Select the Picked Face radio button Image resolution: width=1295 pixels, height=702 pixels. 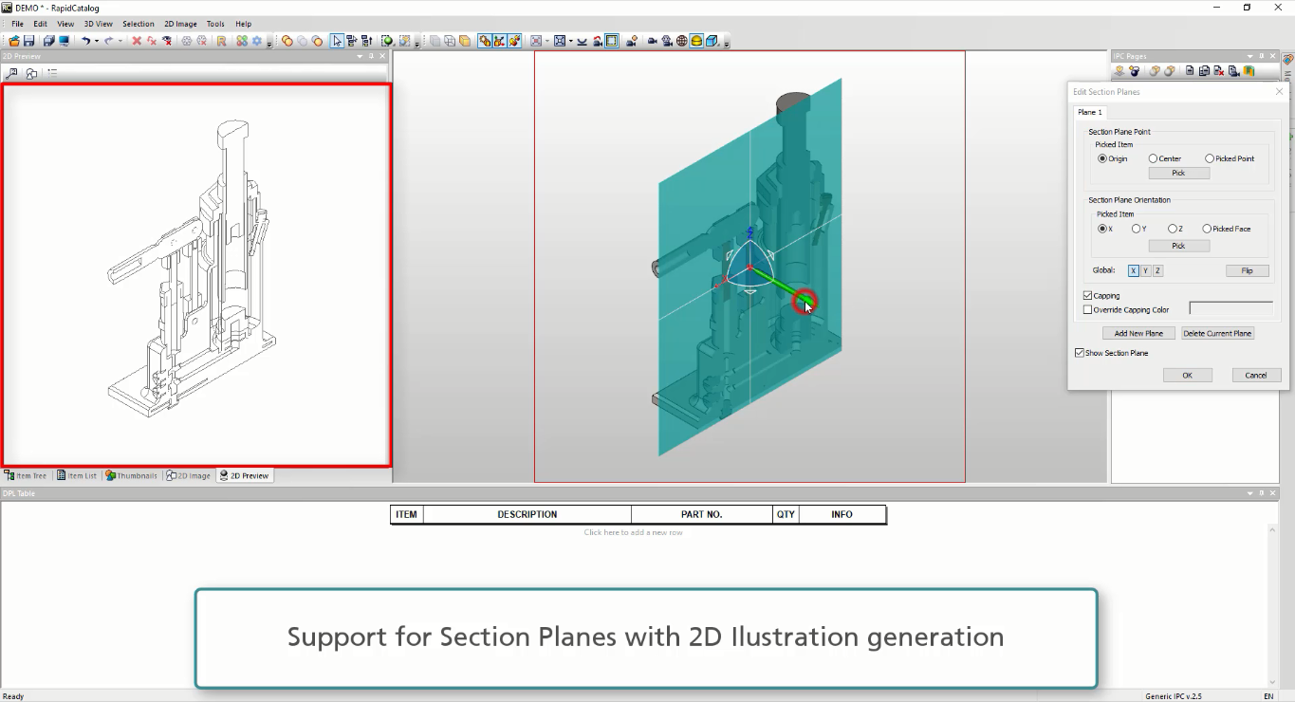tap(1207, 229)
